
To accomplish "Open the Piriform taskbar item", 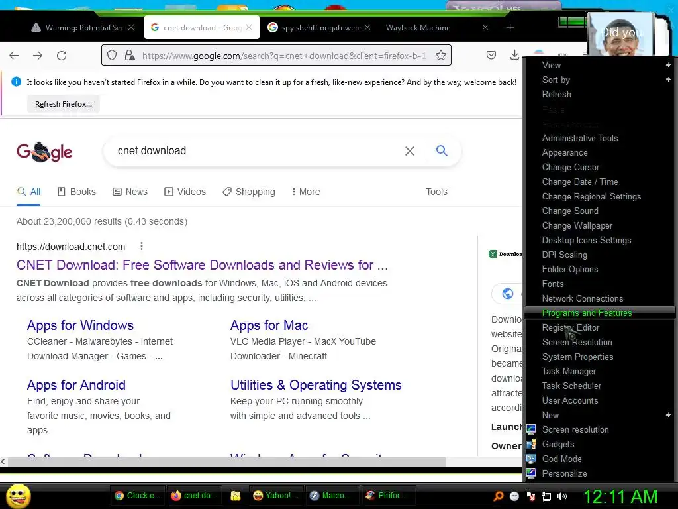I will (x=388, y=496).
